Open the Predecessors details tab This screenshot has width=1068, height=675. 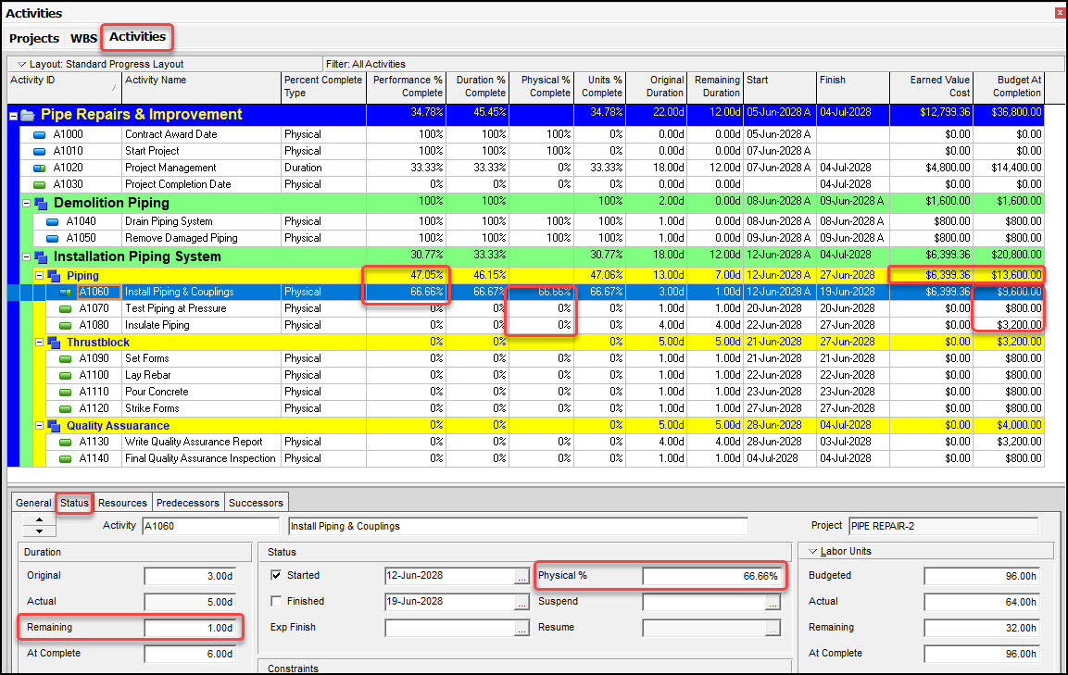188,504
